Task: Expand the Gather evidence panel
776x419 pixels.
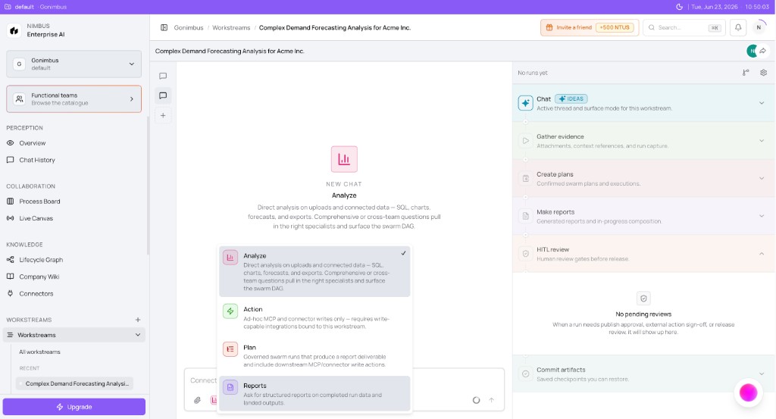Action: pos(762,140)
